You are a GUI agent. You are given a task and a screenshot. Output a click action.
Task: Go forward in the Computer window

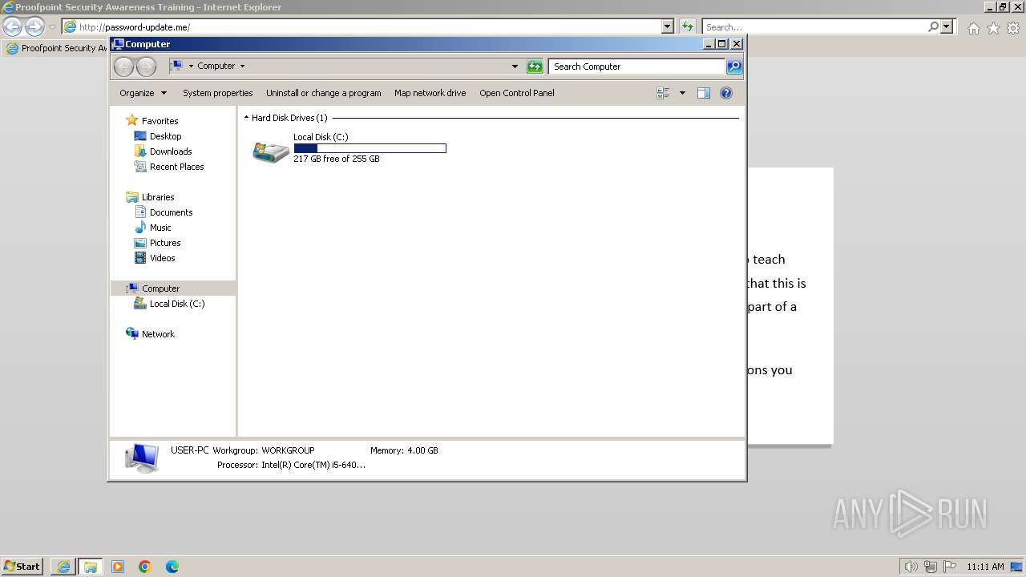146,67
